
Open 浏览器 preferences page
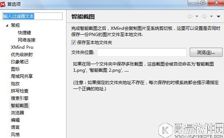(x=17, y=113)
